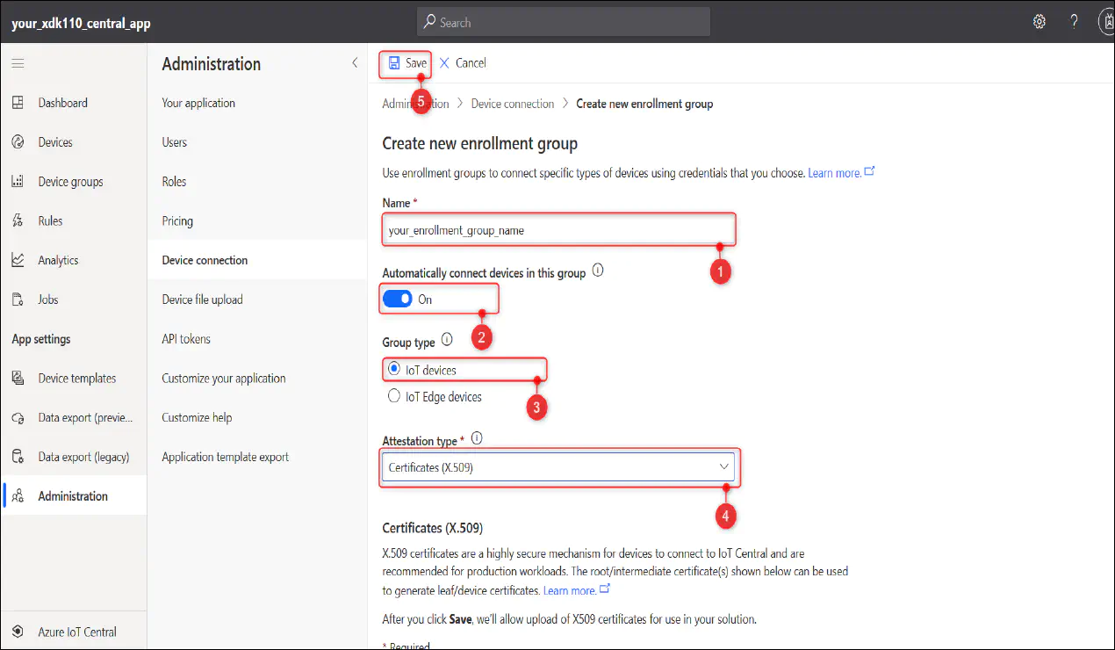This screenshot has width=1115, height=650.
Task: Open Application template export page
Action: (x=225, y=457)
